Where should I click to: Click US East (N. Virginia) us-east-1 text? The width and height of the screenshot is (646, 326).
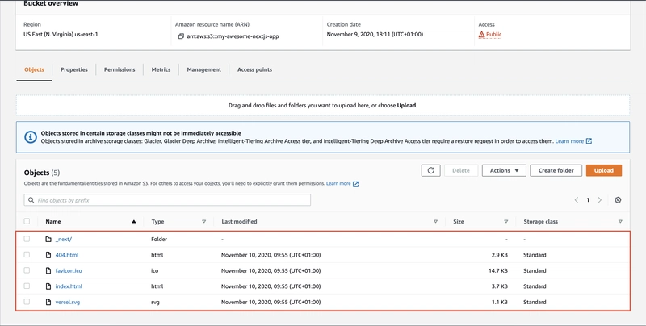(x=61, y=35)
